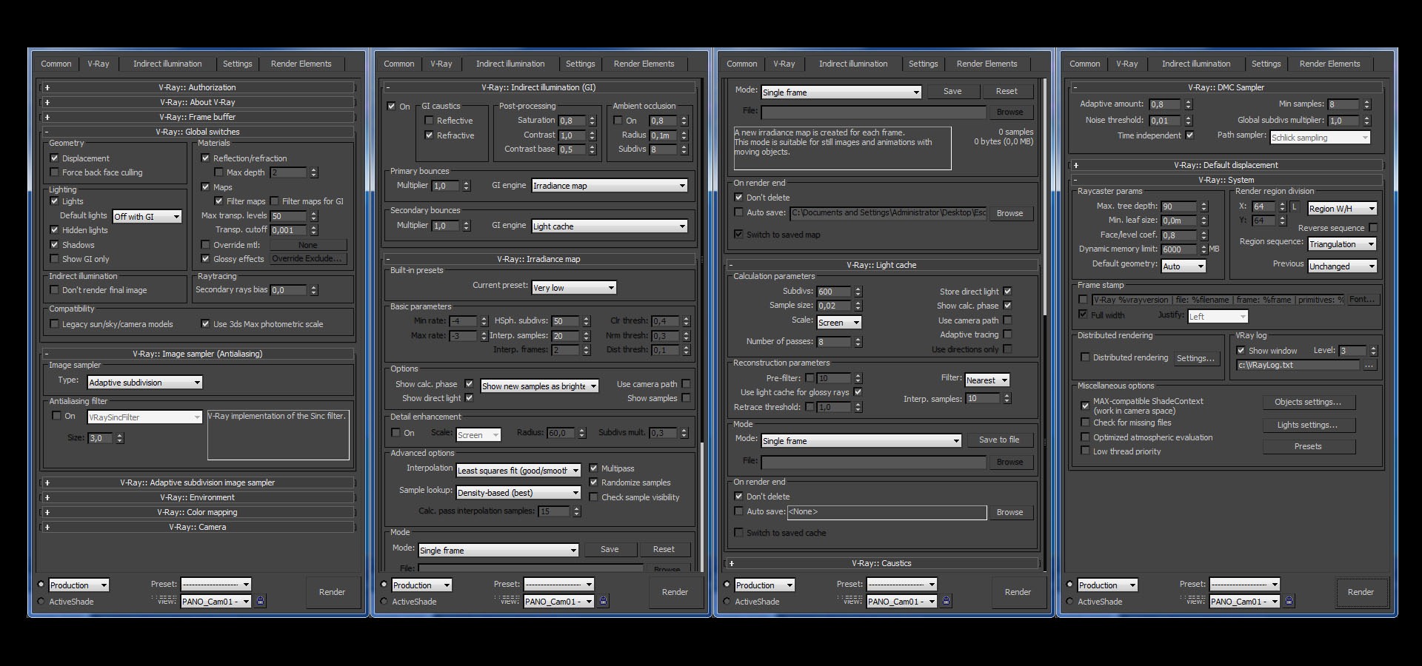Switch to Settings tab in Irradiance map window
The width and height of the screenshot is (1422, 666).
581,64
